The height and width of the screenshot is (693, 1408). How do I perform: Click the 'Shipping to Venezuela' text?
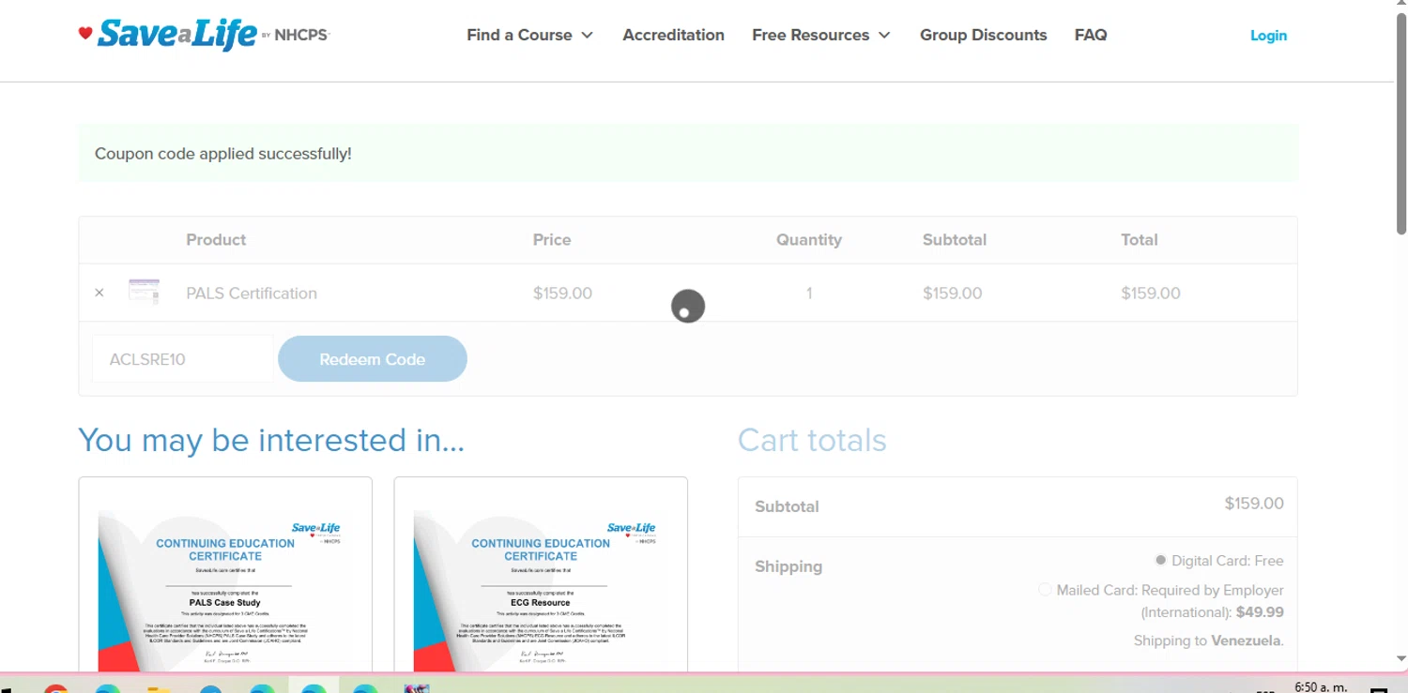click(x=1208, y=640)
